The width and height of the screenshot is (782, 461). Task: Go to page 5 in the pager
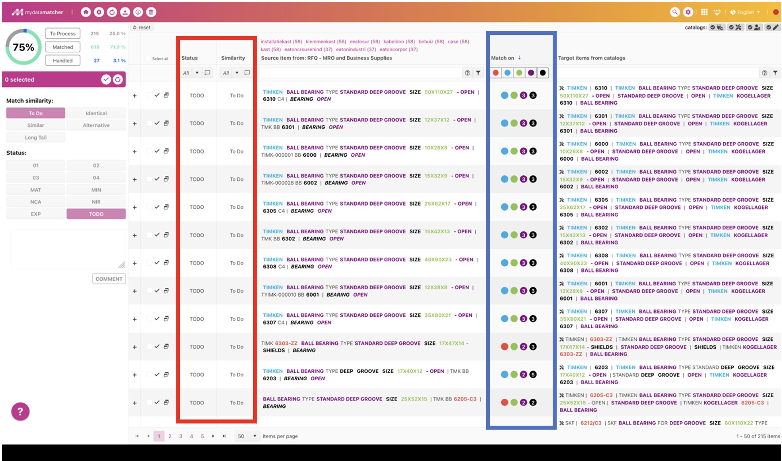(202, 436)
